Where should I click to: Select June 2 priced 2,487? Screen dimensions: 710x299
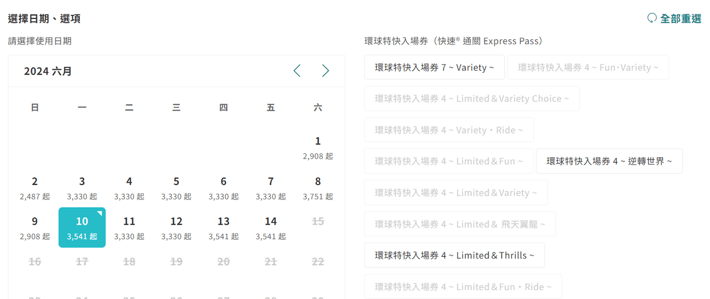(35, 188)
